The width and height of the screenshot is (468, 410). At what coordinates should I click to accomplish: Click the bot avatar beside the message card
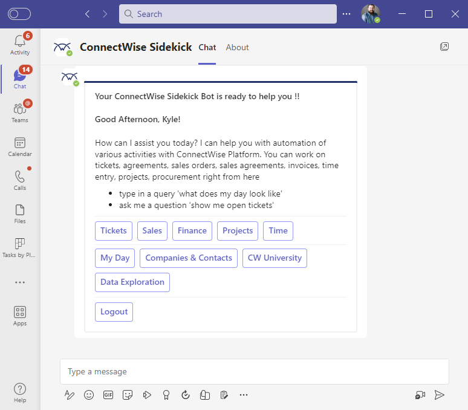70,77
